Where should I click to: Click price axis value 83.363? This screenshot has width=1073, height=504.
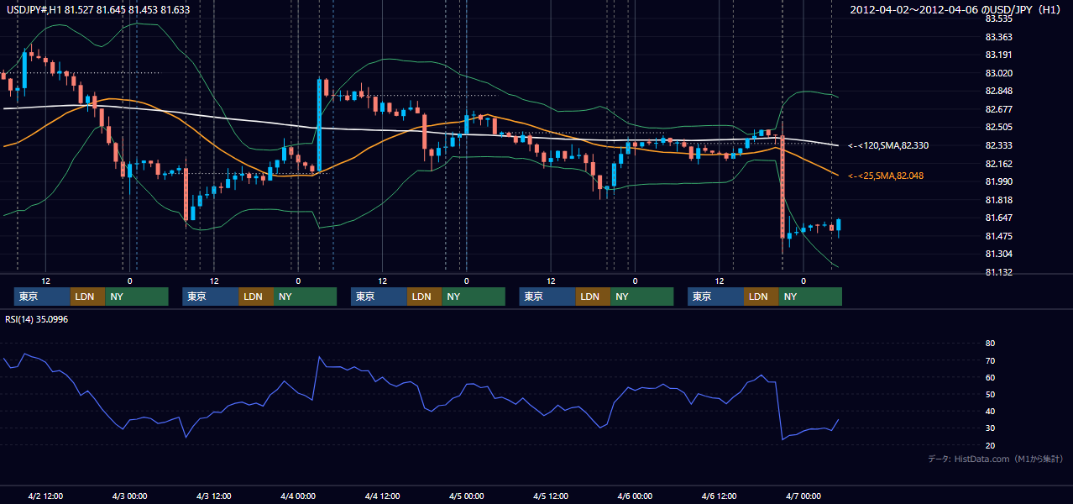click(x=998, y=37)
